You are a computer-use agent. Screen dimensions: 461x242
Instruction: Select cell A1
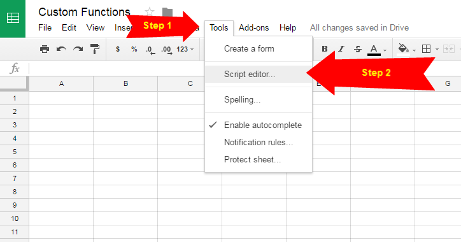tap(61, 98)
